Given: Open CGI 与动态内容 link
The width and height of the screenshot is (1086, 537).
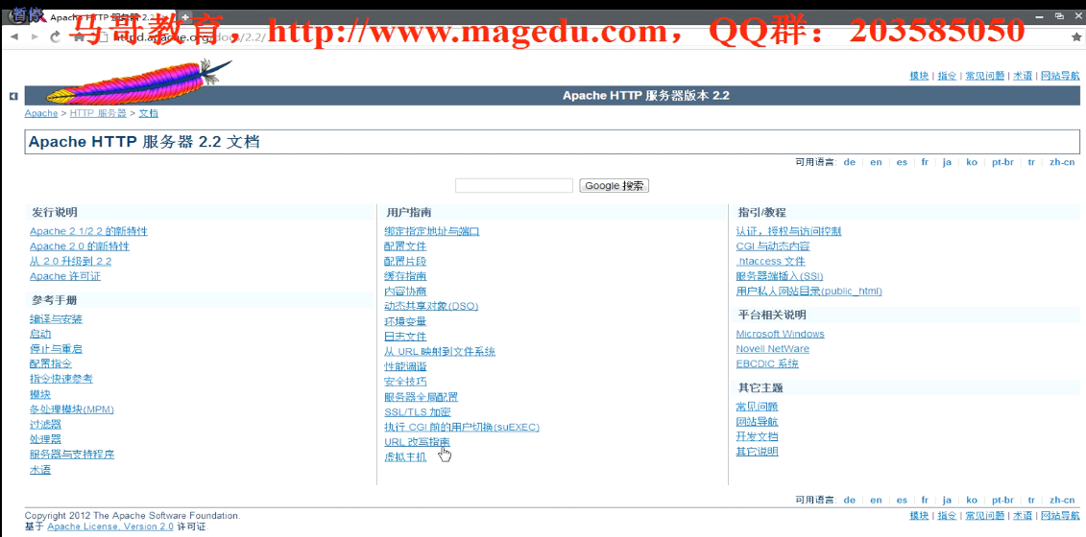Looking at the screenshot, I should pos(773,246).
